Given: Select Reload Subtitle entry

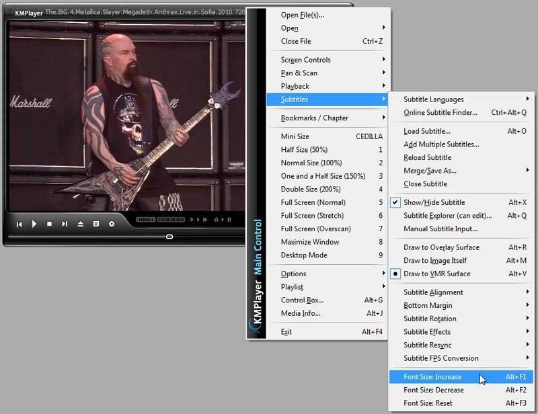Looking at the screenshot, I should pos(460,157).
